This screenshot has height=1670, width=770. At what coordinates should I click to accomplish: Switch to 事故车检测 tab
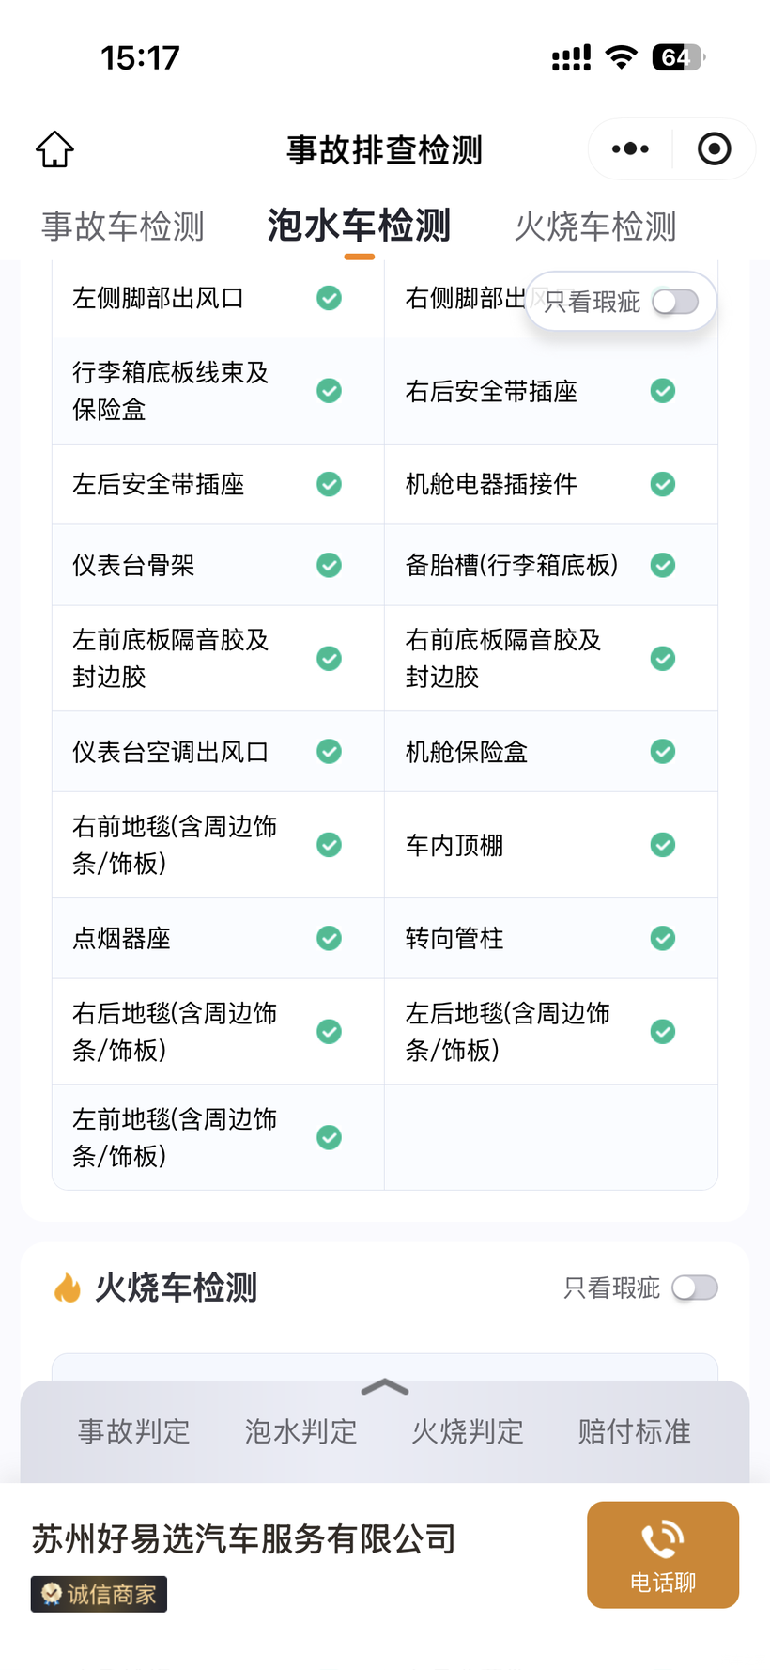pyautogui.click(x=123, y=226)
